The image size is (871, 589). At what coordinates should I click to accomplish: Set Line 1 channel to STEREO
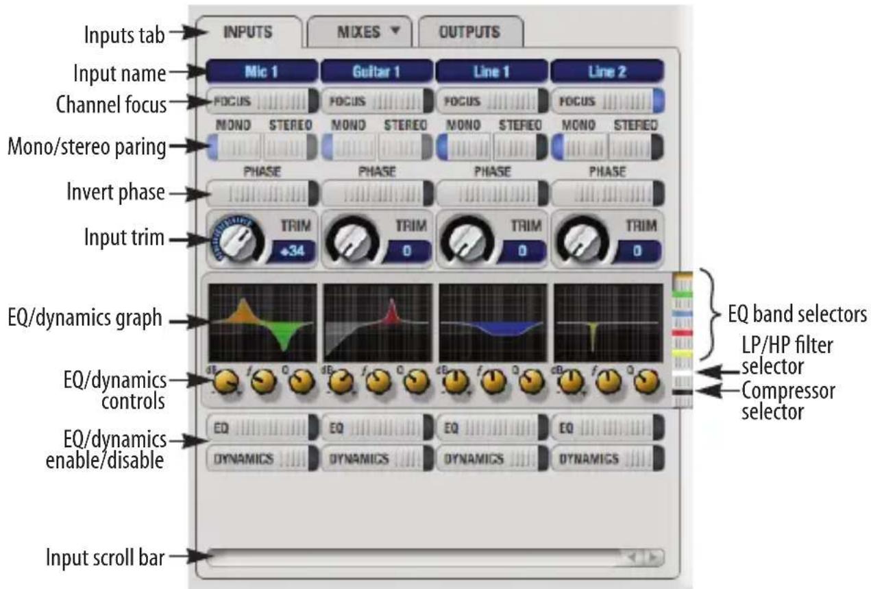tap(521, 147)
